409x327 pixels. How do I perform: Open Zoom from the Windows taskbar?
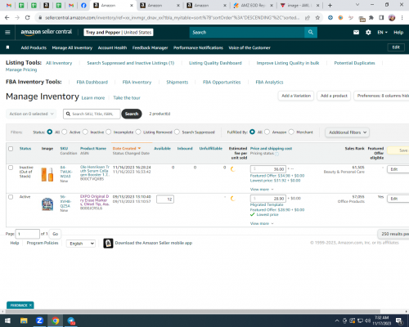pos(39,320)
